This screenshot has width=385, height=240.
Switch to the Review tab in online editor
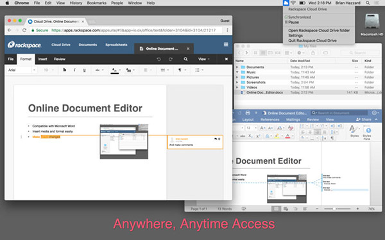point(60,59)
